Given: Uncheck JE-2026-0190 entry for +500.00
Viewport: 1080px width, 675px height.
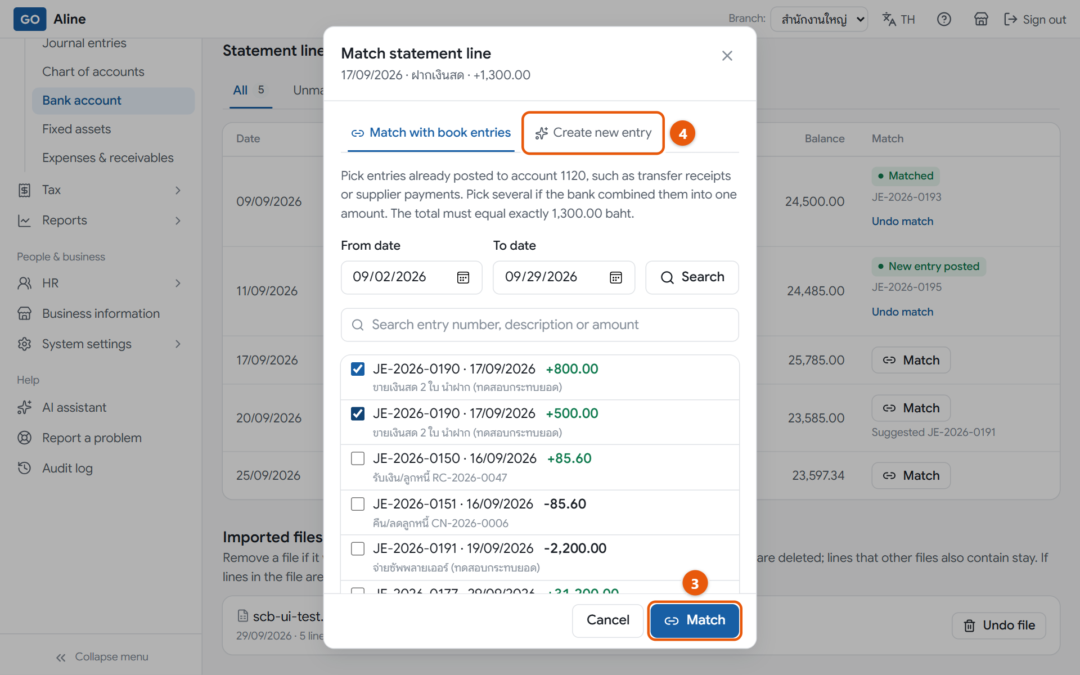Looking at the screenshot, I should (358, 413).
